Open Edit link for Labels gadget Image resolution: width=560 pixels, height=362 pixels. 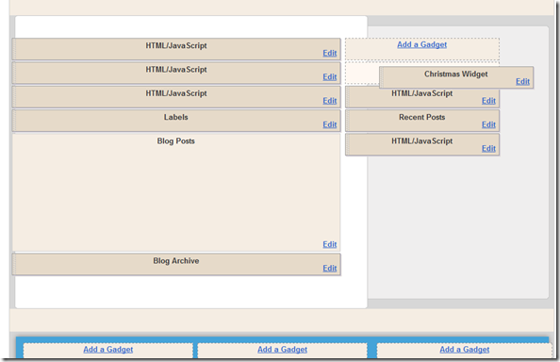330,125
